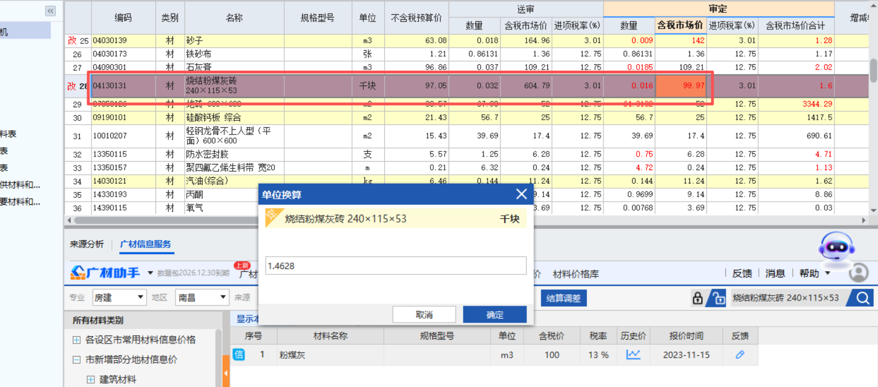This screenshot has height=387, width=878.
Task: Open the 广材助手 data package dropdown
Action: point(150,273)
